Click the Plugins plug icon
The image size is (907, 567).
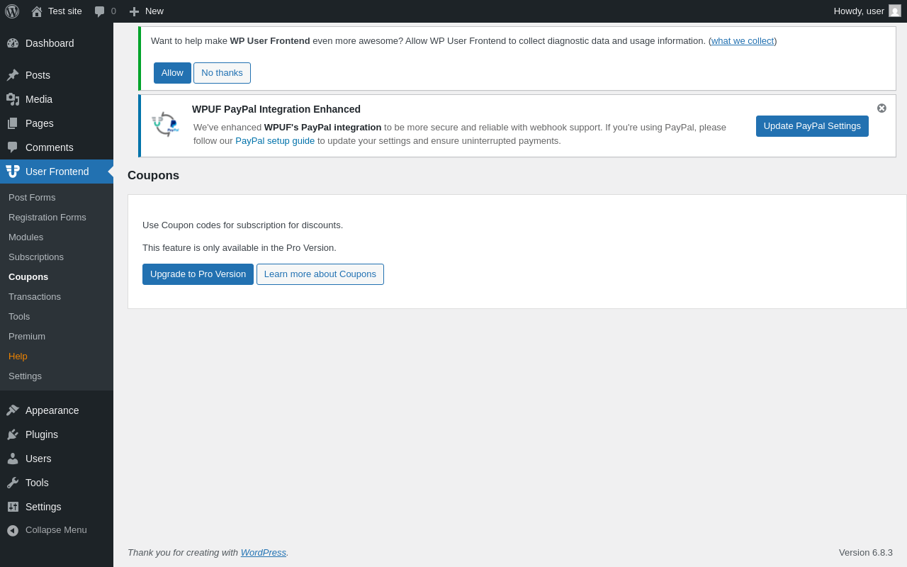[x=13, y=434]
